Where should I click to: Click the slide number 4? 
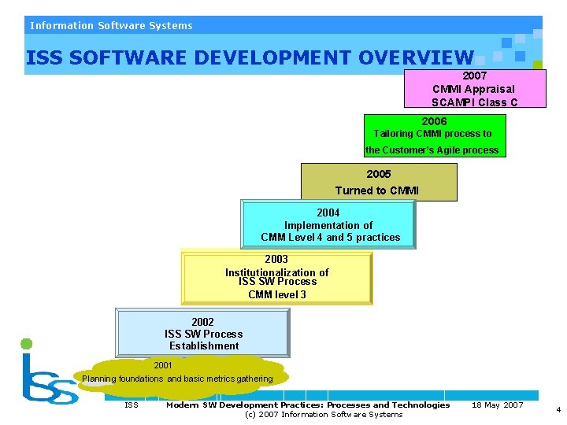click(558, 410)
